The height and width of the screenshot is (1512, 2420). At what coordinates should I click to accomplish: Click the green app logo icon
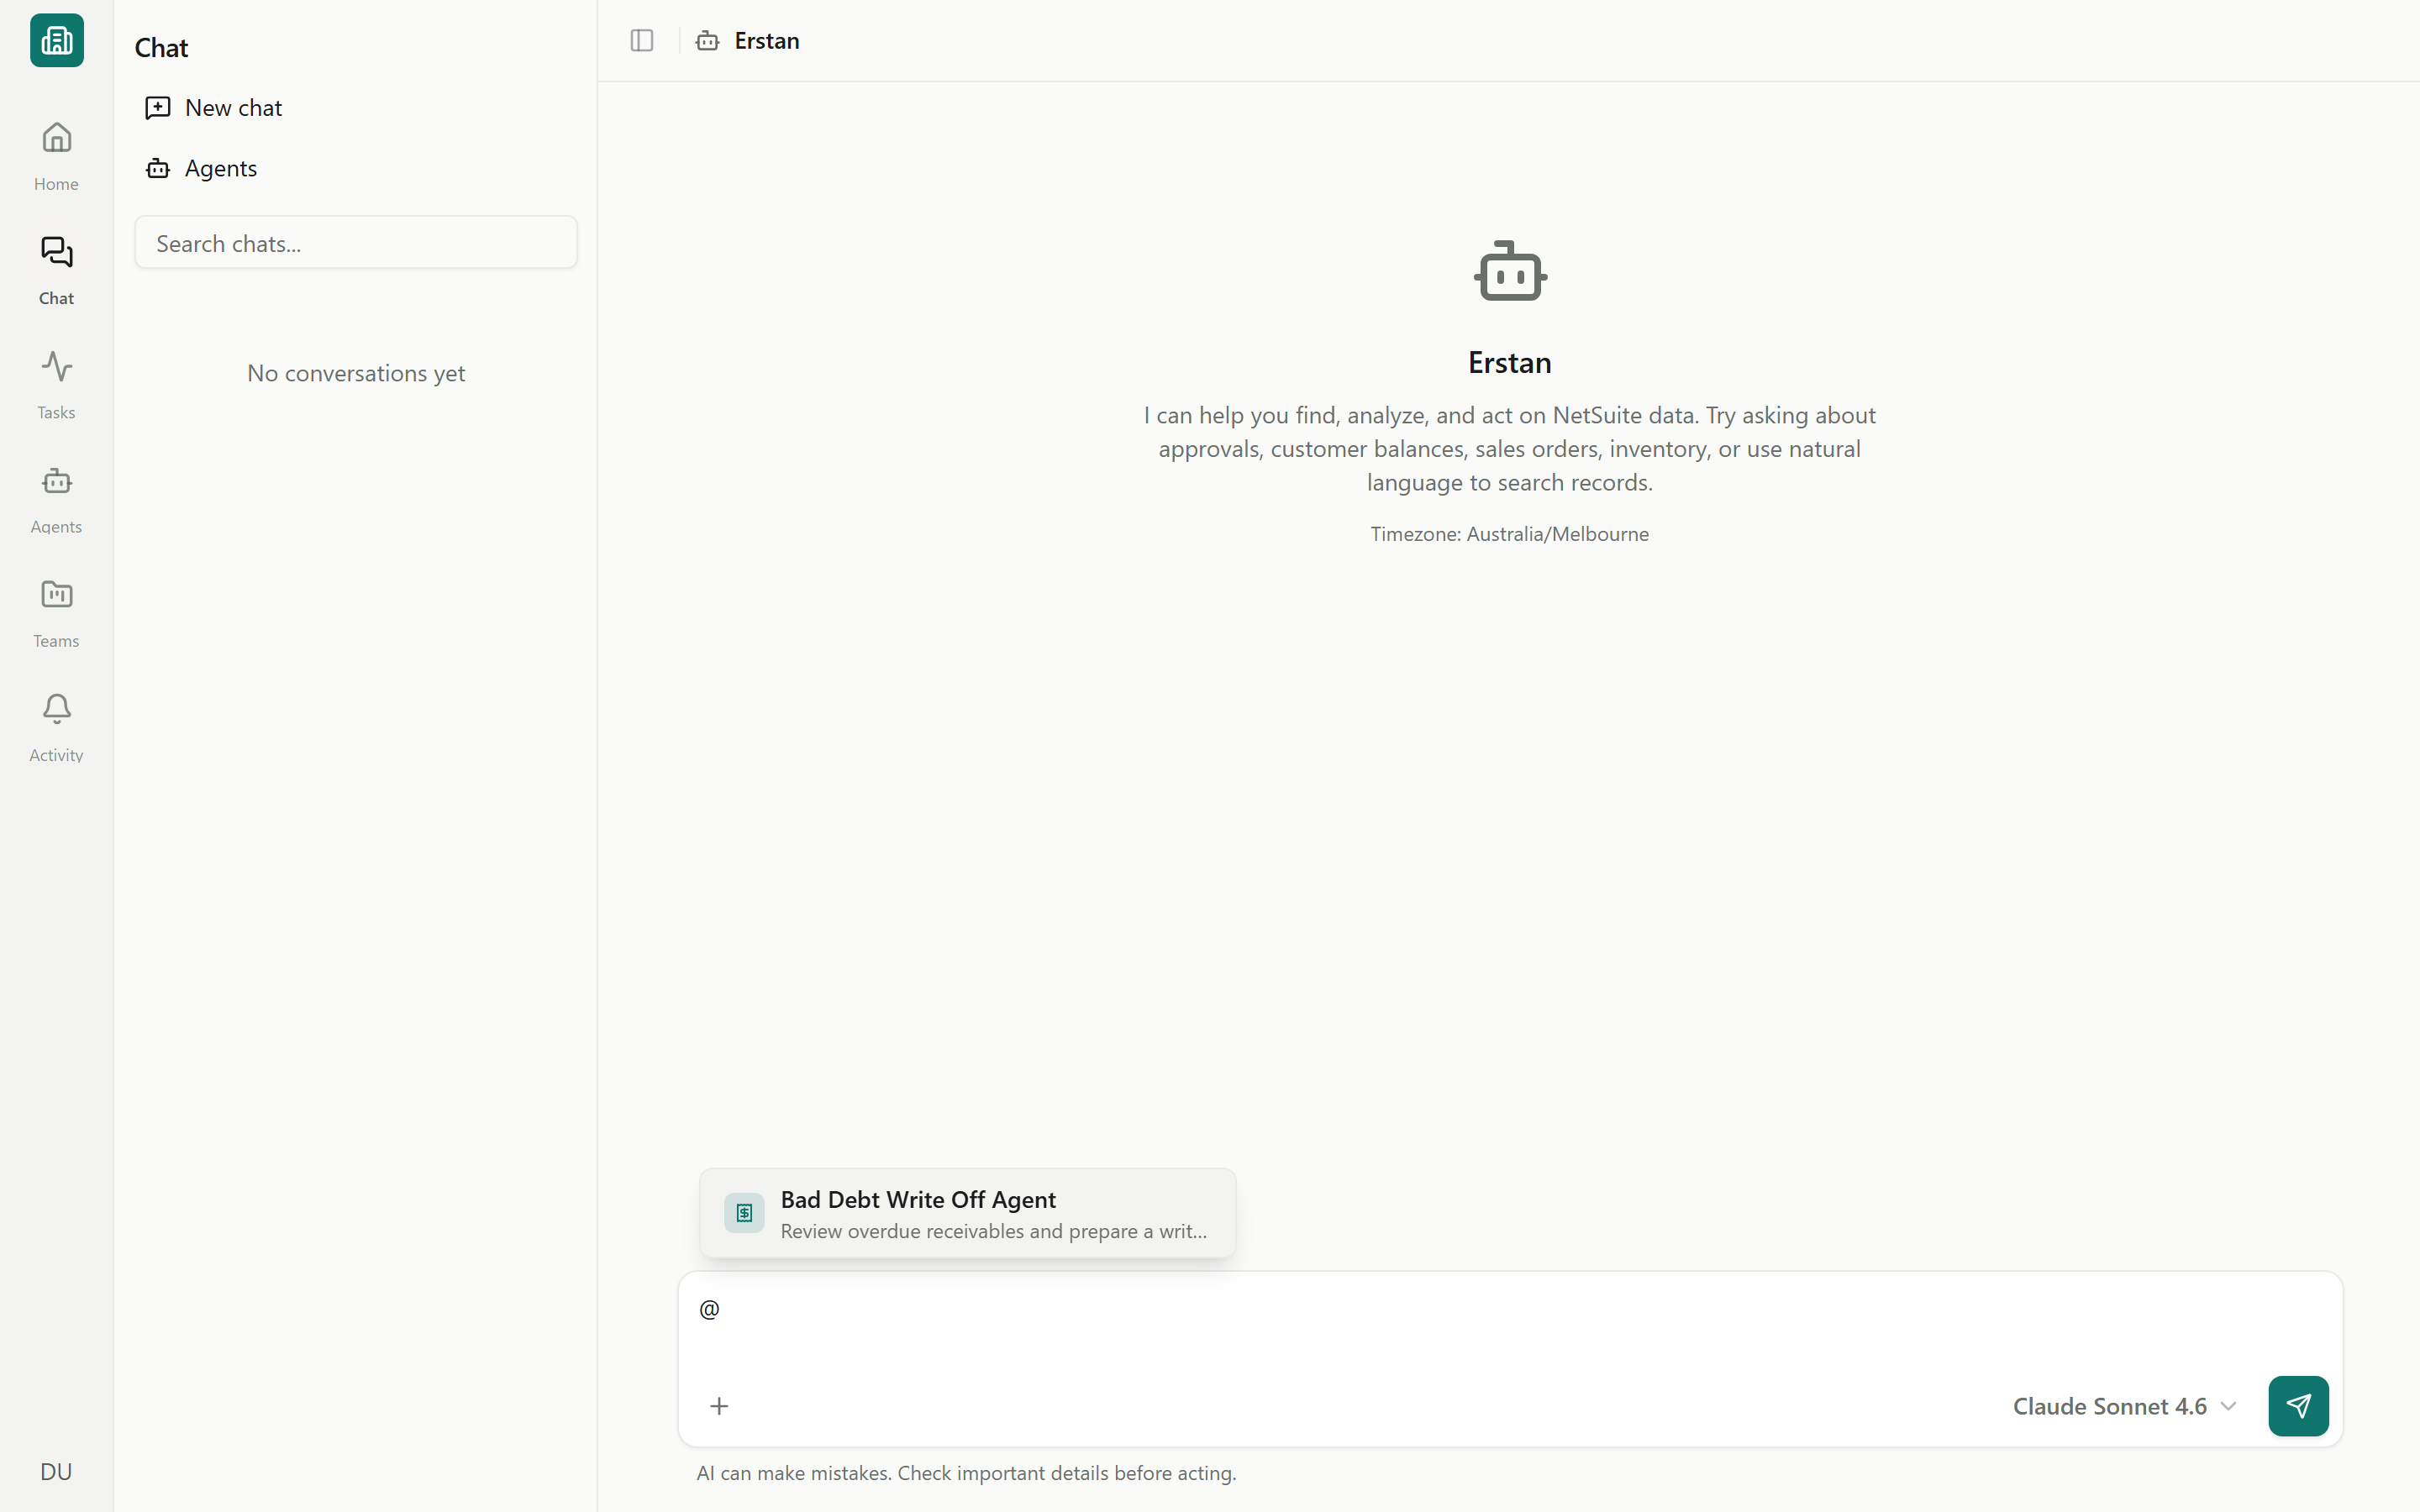[x=57, y=41]
